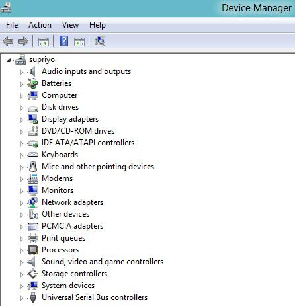The image size is (295, 306).
Task: Click the Back arrow toolbar button
Action: point(8,41)
